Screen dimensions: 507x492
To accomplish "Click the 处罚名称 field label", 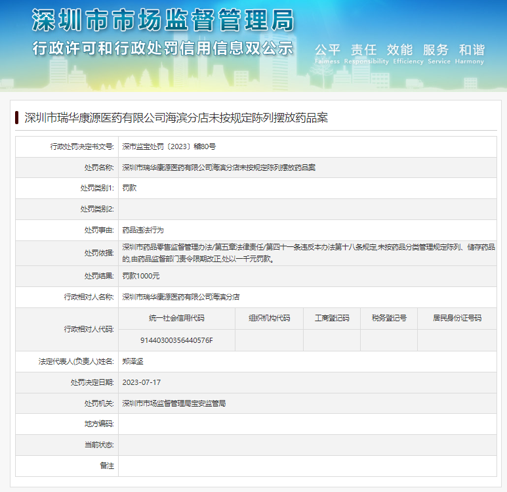I will [x=99, y=168].
